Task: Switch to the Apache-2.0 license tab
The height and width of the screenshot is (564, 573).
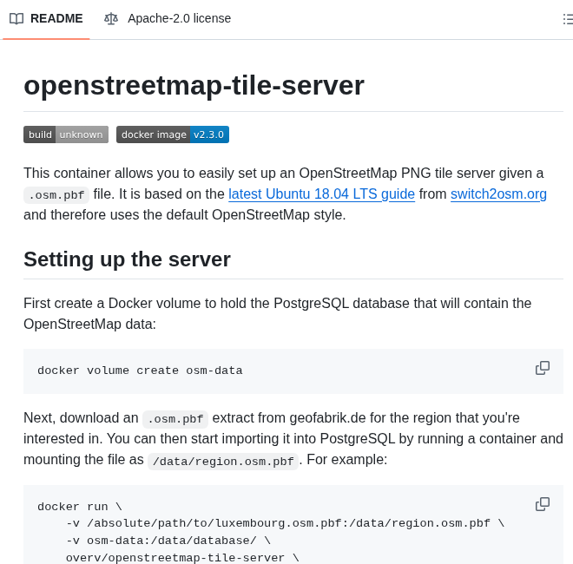Action: 178,18
